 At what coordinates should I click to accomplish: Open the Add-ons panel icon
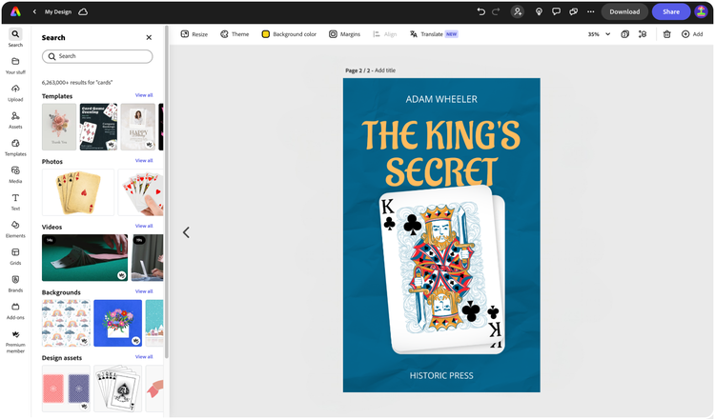point(15,310)
